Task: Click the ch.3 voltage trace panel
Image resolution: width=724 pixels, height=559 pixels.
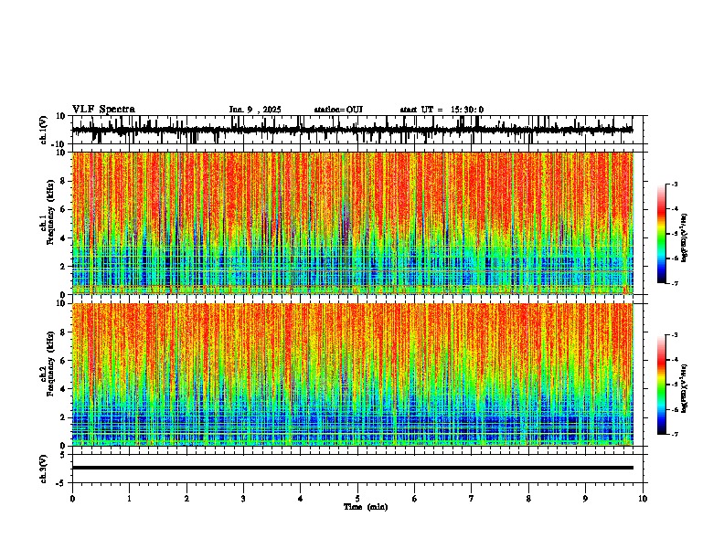Action: 359,469
